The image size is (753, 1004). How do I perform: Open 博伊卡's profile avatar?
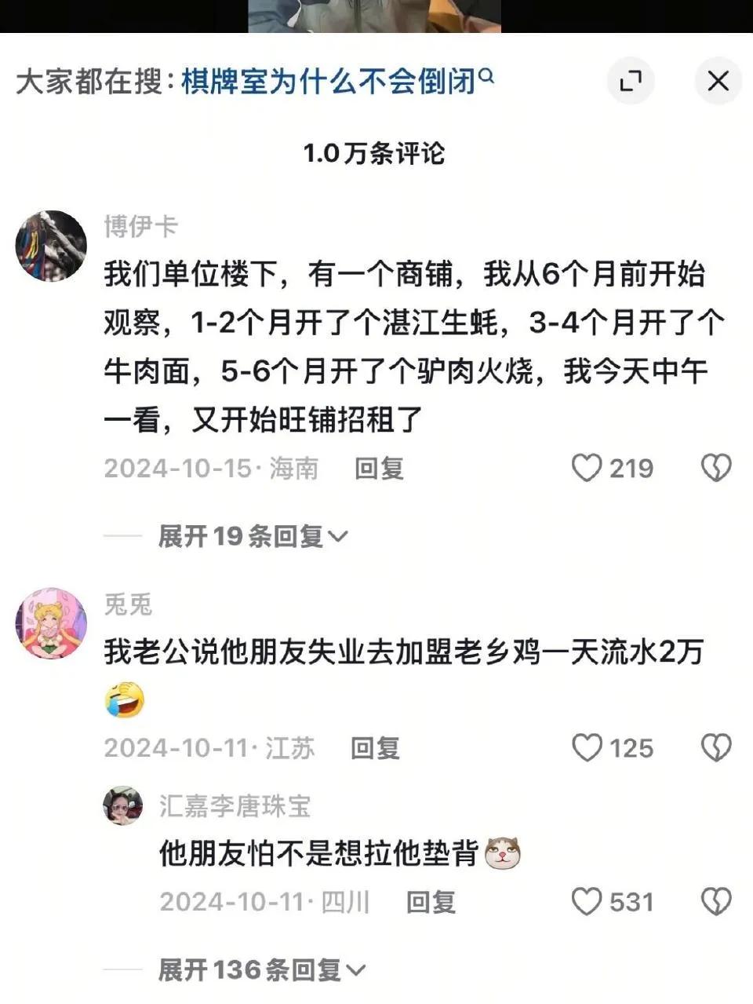click(51, 246)
